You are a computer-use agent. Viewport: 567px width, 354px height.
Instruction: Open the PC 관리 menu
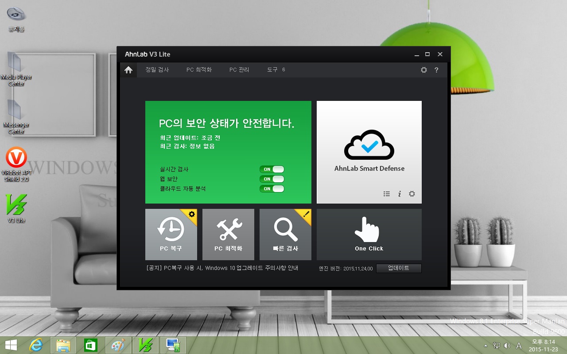(239, 70)
